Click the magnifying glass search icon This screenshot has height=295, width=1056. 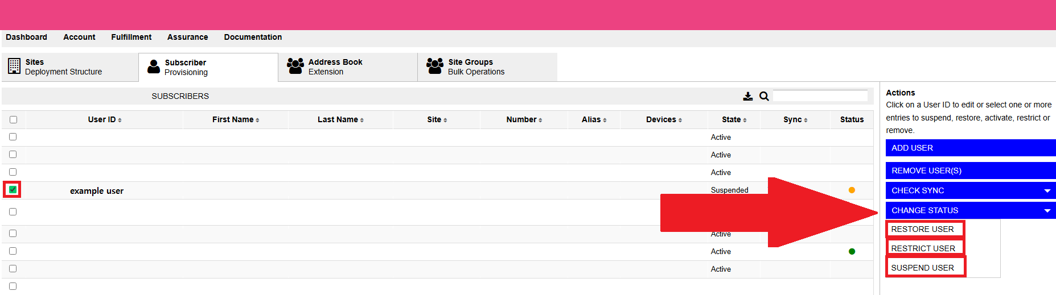click(x=764, y=97)
